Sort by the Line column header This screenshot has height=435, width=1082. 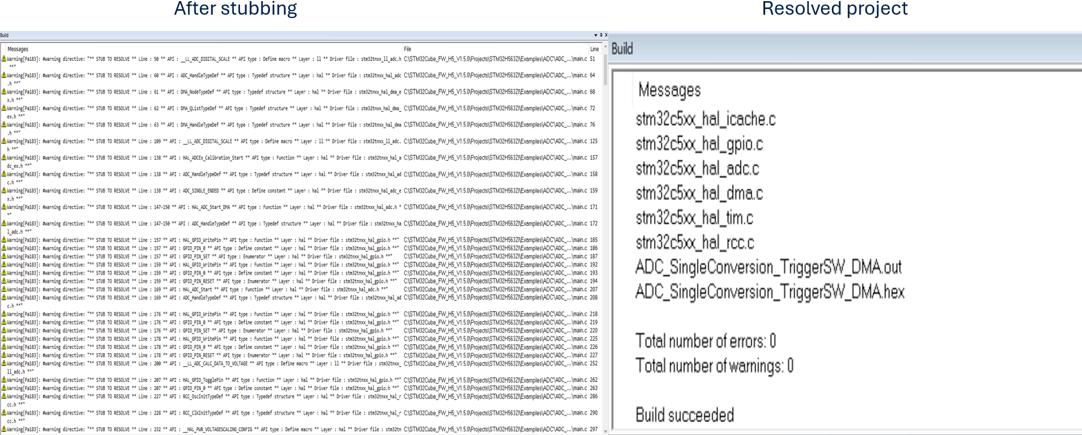(594, 49)
